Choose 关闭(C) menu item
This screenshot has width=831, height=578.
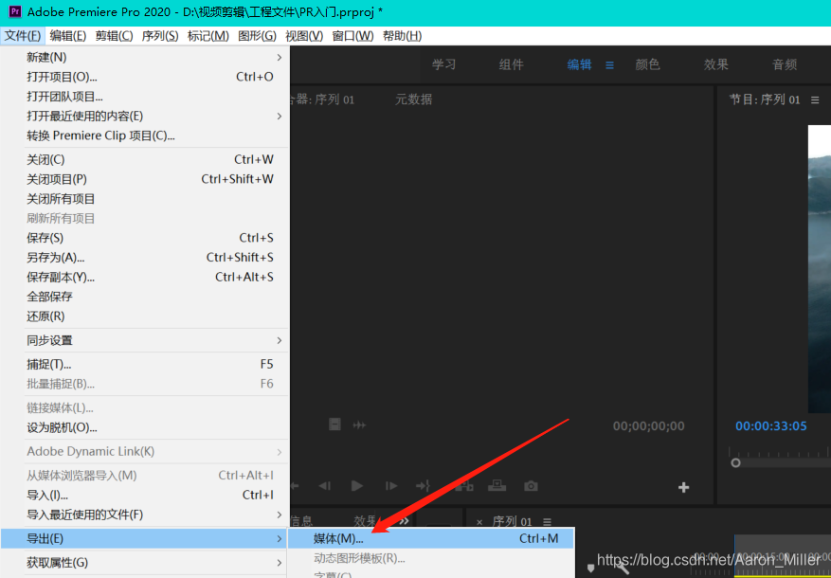point(145,159)
